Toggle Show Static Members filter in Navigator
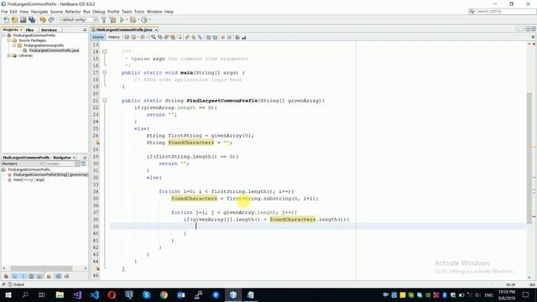 click(x=23, y=276)
